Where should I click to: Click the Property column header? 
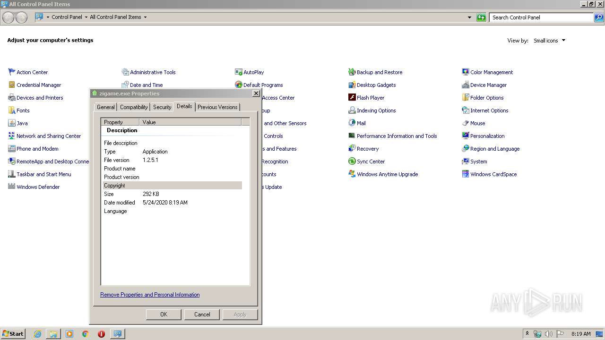120,122
